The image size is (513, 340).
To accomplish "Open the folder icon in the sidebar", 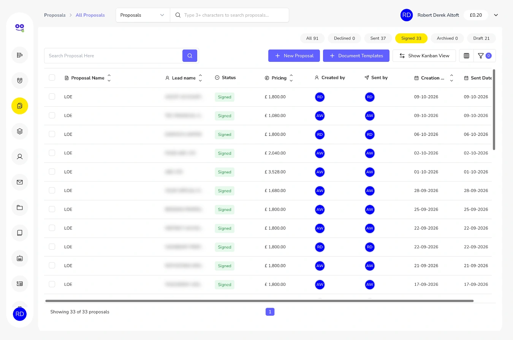I will [20, 208].
